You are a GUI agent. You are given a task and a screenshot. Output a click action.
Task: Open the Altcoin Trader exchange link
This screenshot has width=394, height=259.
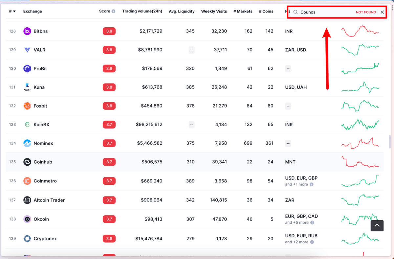click(49, 200)
